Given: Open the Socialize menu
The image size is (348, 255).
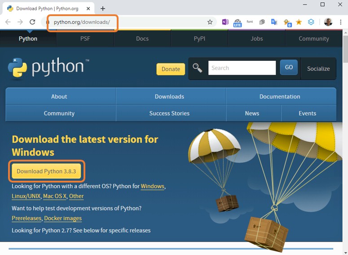Looking at the screenshot, I should (x=318, y=69).
